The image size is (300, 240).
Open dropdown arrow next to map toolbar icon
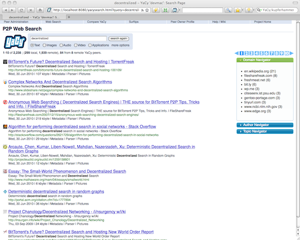point(179,10)
